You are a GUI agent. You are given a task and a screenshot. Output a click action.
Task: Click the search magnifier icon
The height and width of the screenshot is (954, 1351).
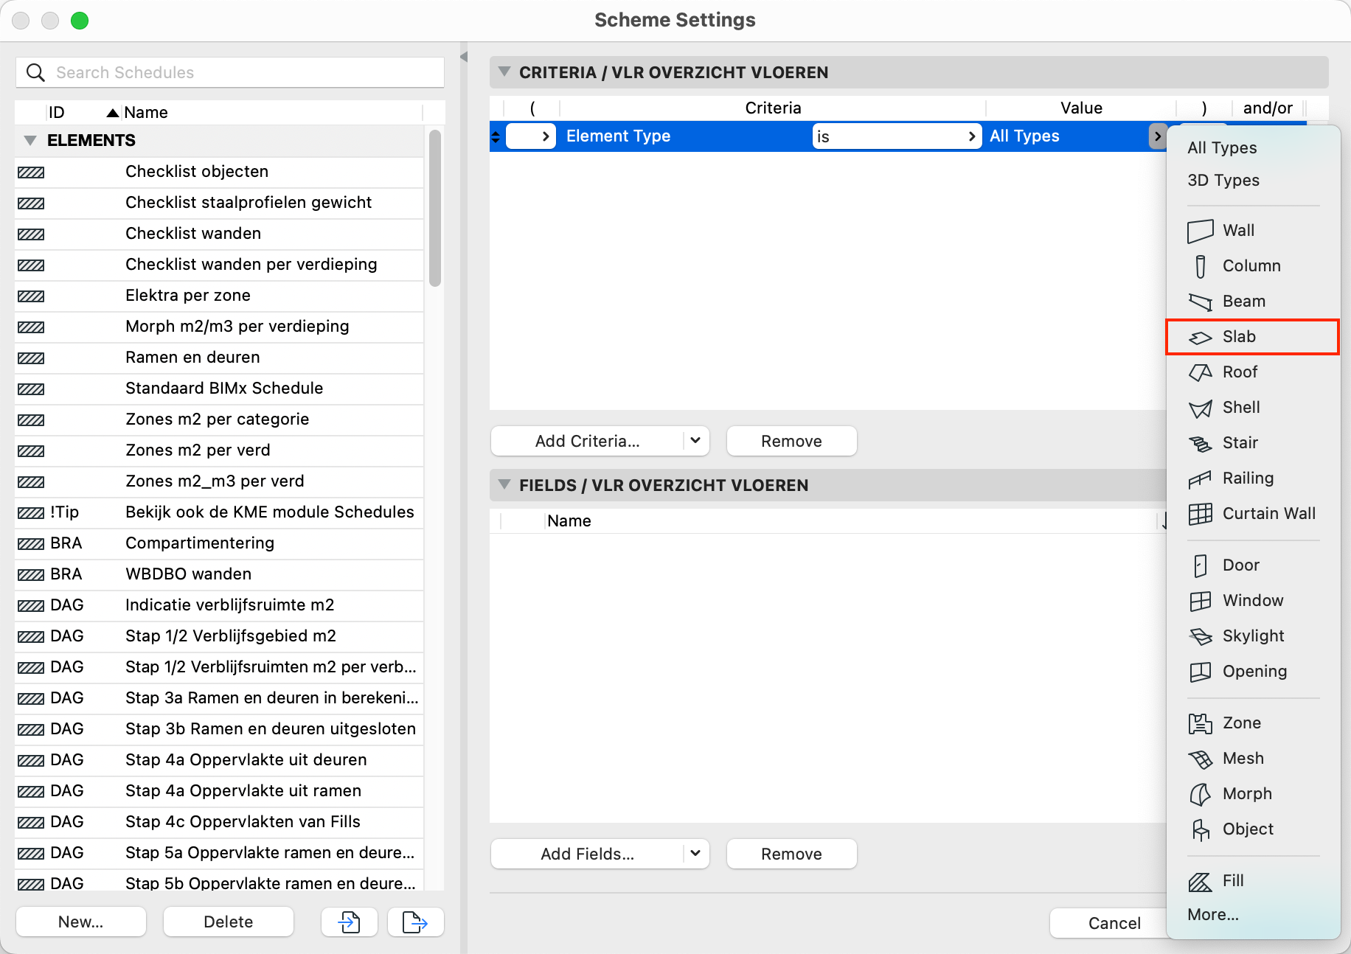(x=35, y=72)
